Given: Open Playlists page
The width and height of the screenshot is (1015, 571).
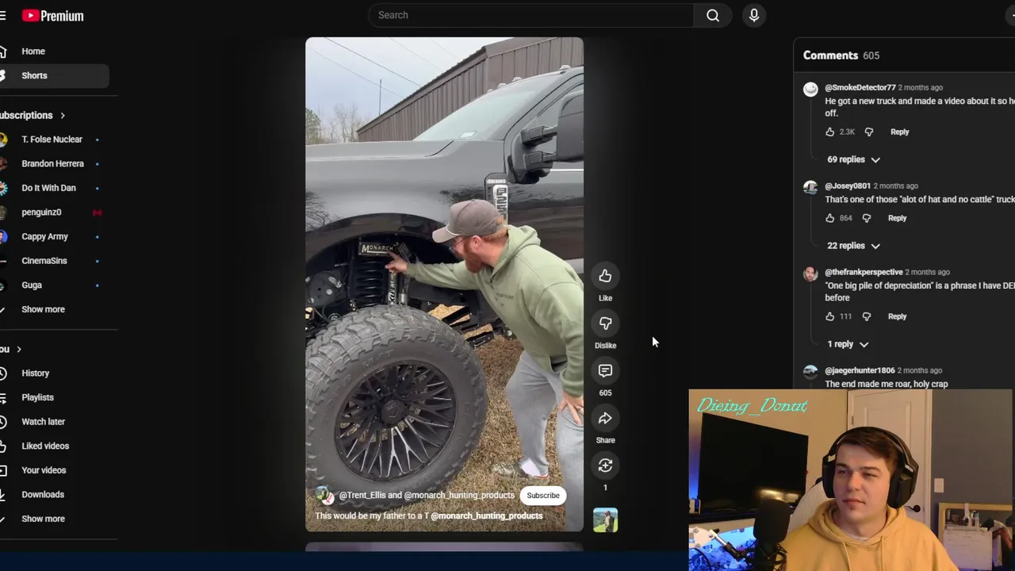Looking at the screenshot, I should [37, 397].
